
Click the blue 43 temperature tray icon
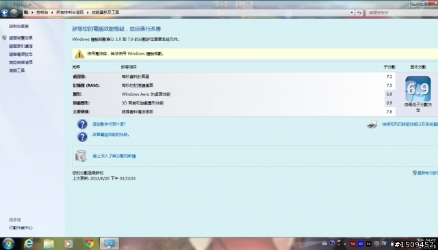pyautogui.click(x=361, y=244)
